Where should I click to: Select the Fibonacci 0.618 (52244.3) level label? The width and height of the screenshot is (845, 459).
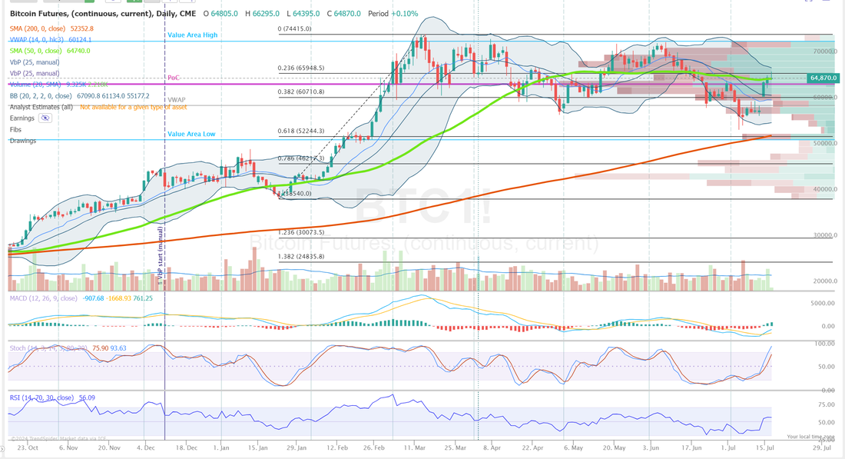click(x=300, y=131)
